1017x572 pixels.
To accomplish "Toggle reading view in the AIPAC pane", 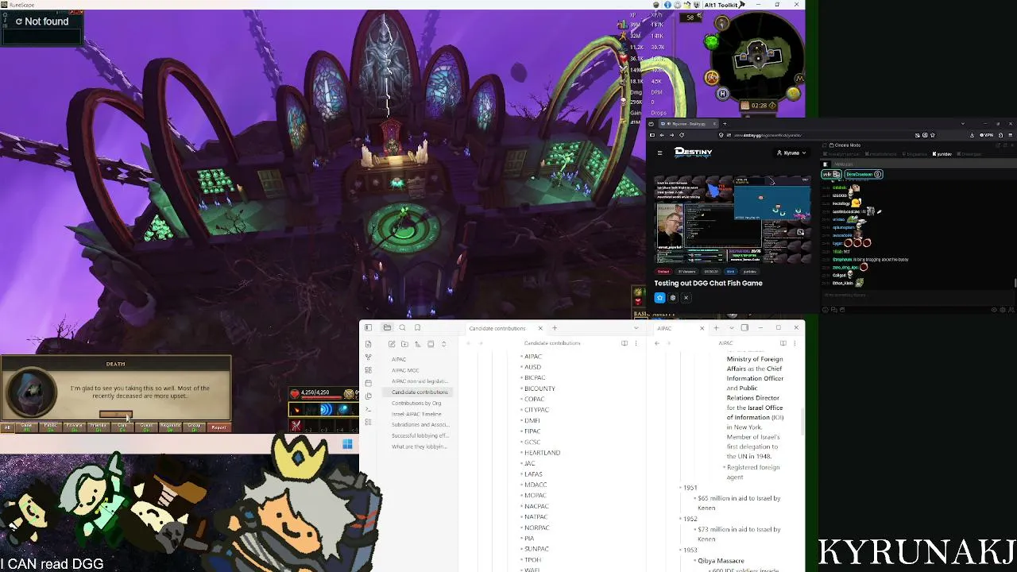I will coord(783,343).
